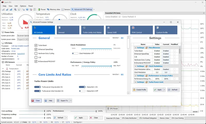The image size is (206, 124).
Task: Switch to the Memory Data tab
Action: pyautogui.click(x=164, y=118)
